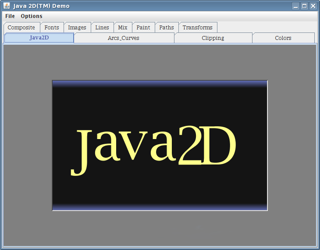Maximize the Java 2D Demo window

tap(304, 6)
